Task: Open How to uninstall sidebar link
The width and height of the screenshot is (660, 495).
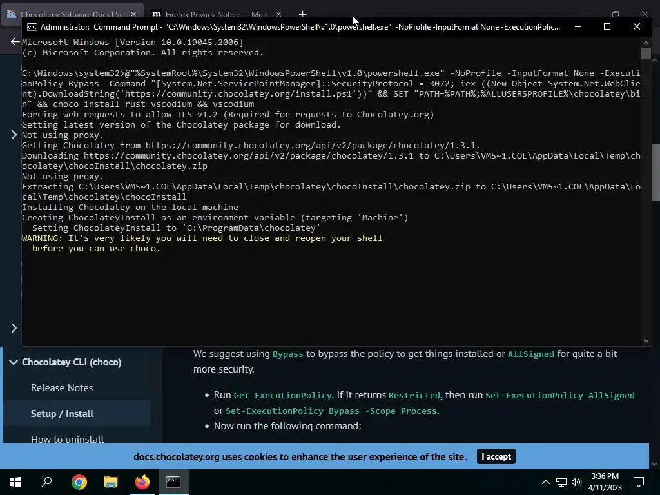Action: click(67, 439)
